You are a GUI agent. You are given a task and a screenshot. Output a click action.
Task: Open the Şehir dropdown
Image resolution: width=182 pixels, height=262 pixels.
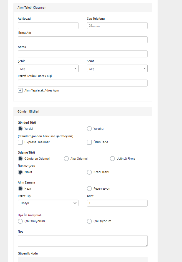click(48, 68)
